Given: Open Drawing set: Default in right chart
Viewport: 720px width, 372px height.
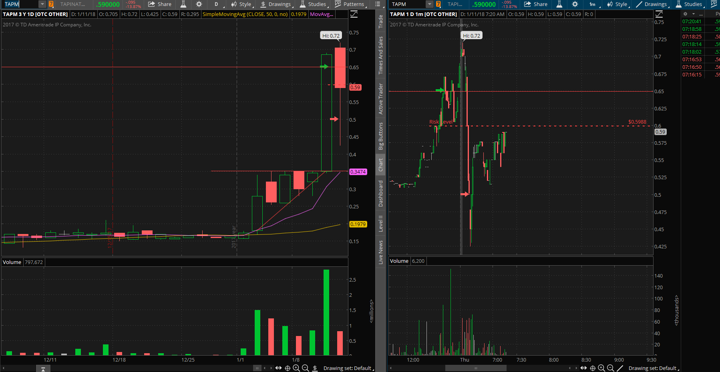Looking at the screenshot, I should click(654, 368).
